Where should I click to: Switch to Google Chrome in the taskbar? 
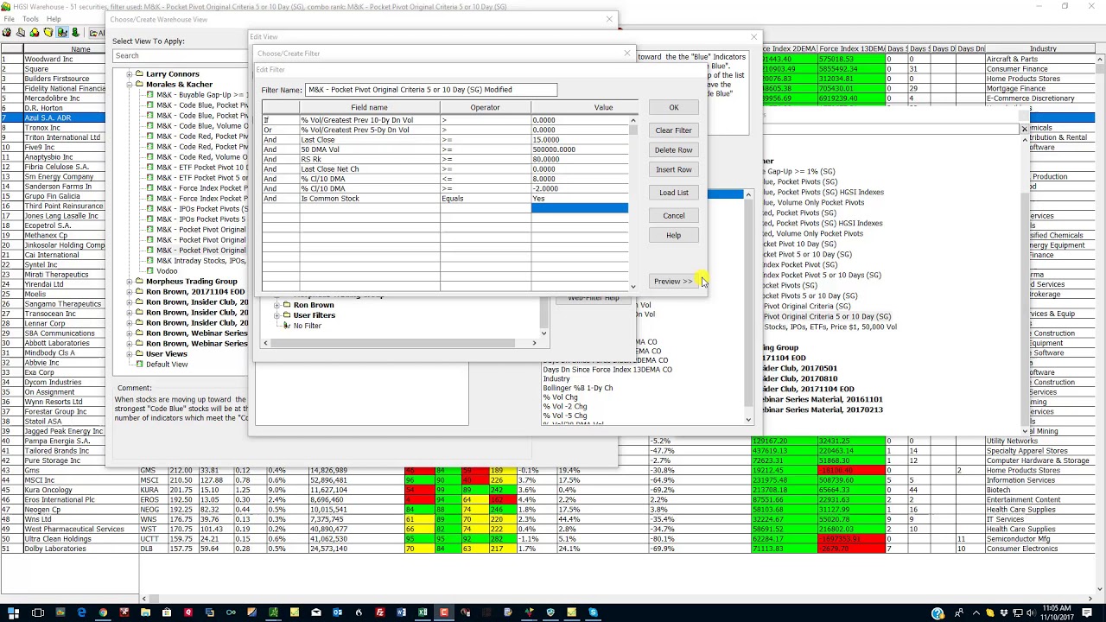coord(103,612)
